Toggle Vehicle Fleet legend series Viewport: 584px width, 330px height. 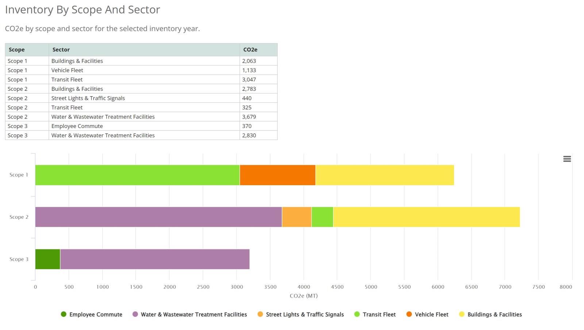pos(427,314)
